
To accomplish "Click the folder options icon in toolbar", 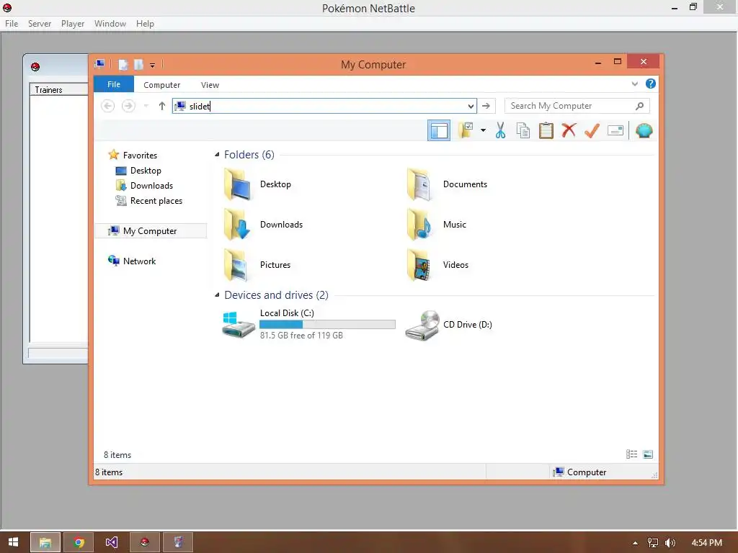I will (x=466, y=130).
